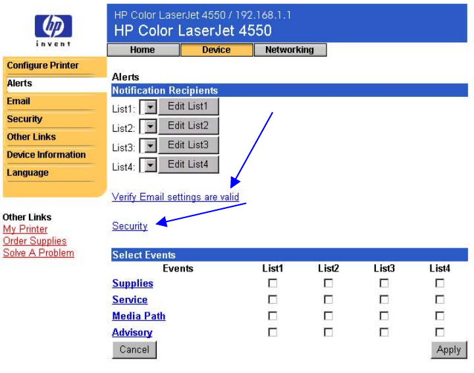474x373 pixels.
Task: Open the Order Supplies link
Action: [35, 241]
